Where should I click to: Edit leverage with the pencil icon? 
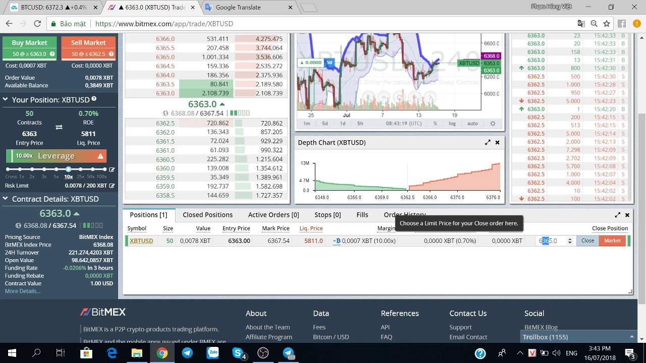click(112, 169)
